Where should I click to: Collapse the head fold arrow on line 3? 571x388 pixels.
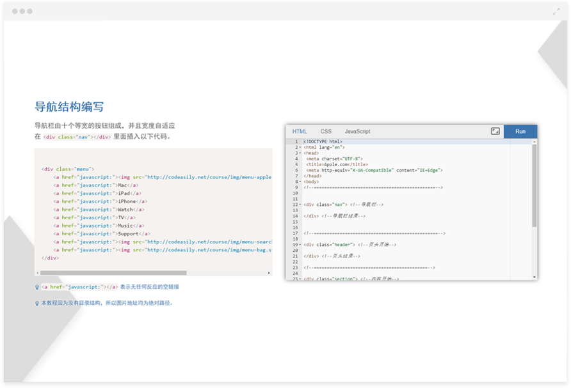[x=300, y=153]
